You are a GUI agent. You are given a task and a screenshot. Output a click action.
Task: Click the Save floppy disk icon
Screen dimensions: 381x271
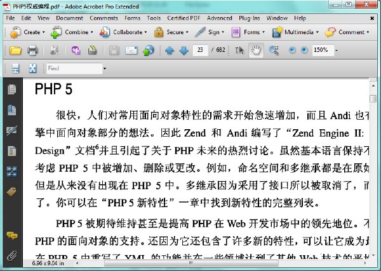pyautogui.click(x=114, y=51)
